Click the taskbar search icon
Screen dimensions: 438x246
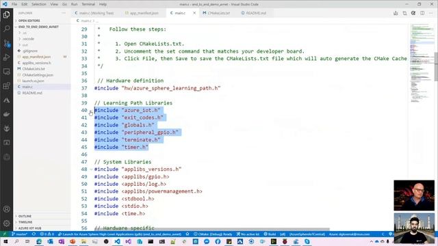pyautogui.click(x=16, y=241)
